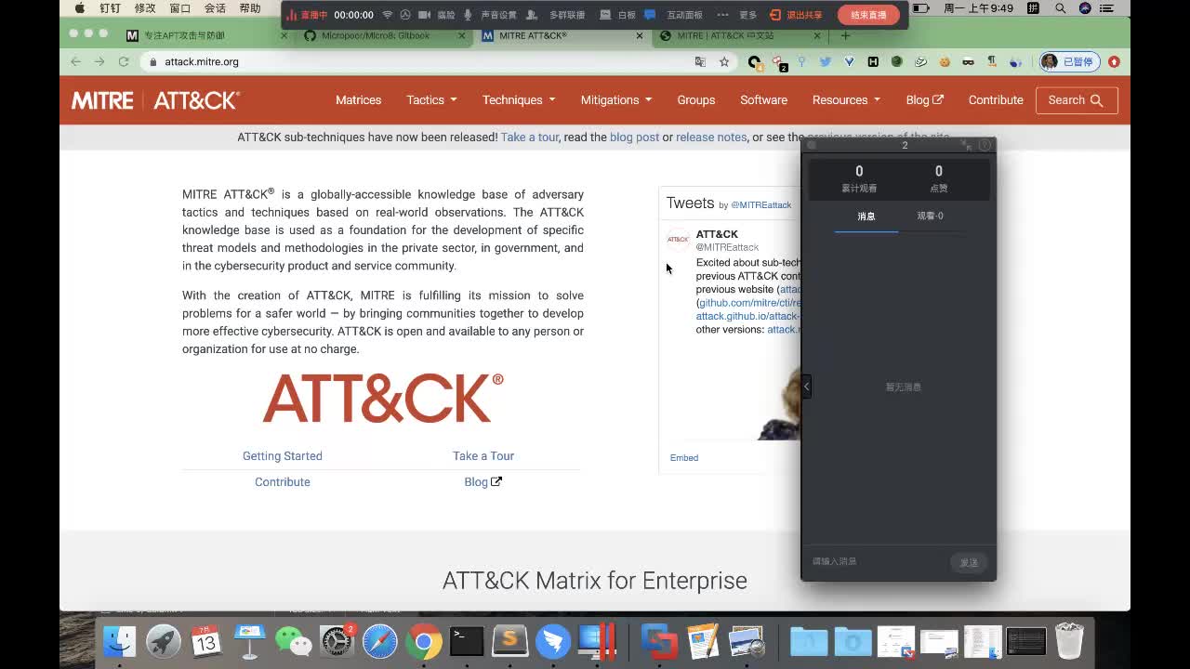Open multi-group broadcast (多群联播)
Image resolution: width=1190 pixels, height=669 pixels.
pyautogui.click(x=556, y=15)
